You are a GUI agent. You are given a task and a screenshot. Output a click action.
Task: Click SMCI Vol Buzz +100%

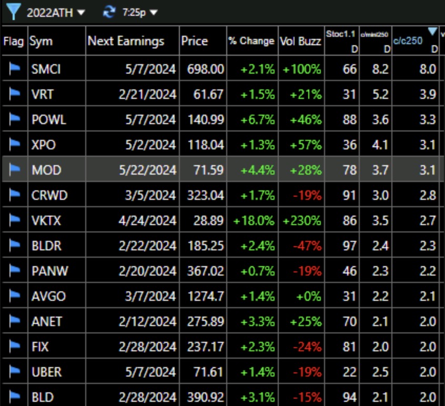302,69
